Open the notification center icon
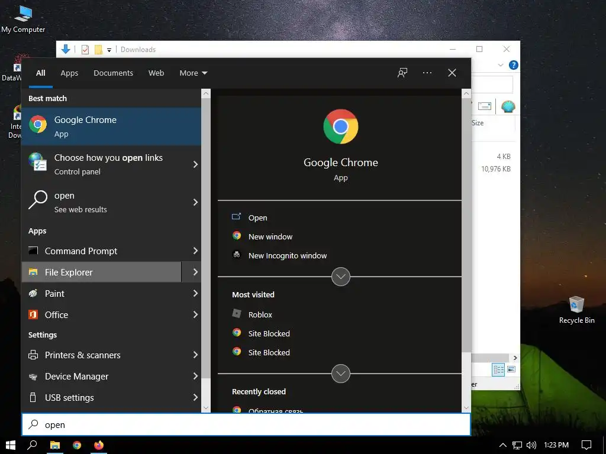606x454 pixels. click(586, 445)
